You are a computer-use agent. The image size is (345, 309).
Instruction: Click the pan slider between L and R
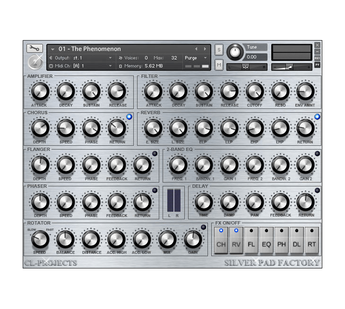tap(246, 67)
